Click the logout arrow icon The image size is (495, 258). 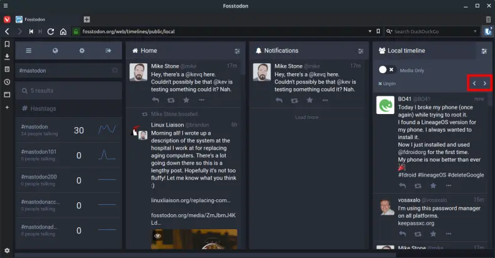pos(108,51)
